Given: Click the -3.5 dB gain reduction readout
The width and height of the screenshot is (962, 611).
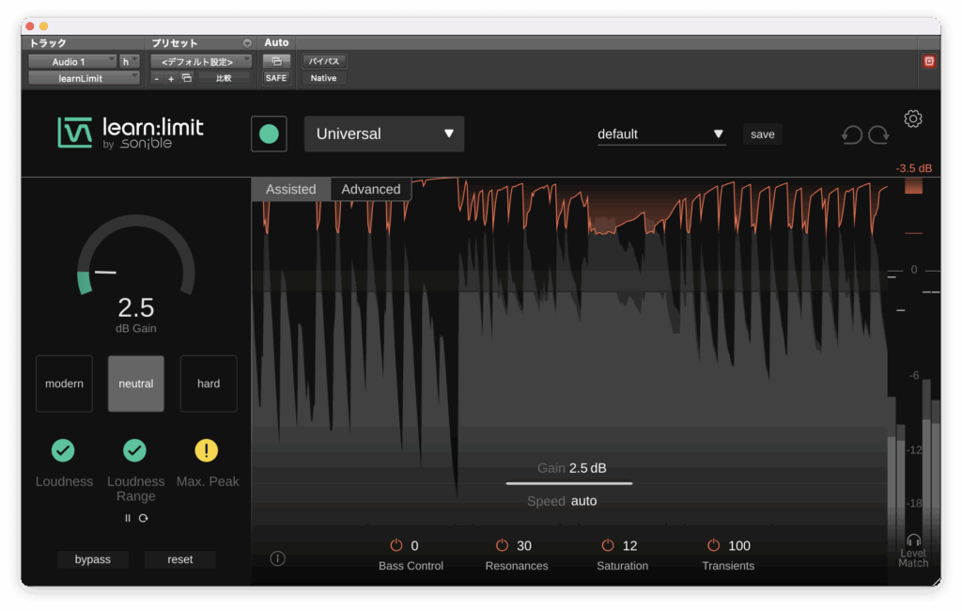Looking at the screenshot, I should click(x=913, y=168).
